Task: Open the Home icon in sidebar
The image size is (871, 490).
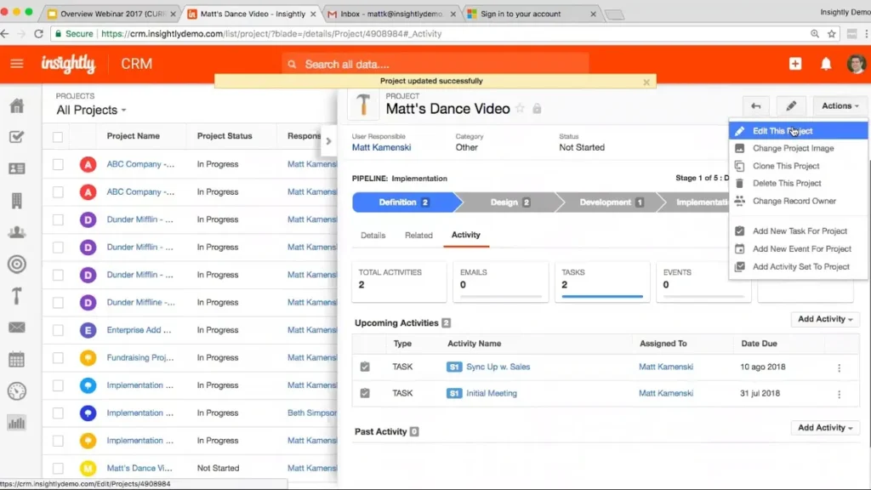Action: click(x=16, y=106)
